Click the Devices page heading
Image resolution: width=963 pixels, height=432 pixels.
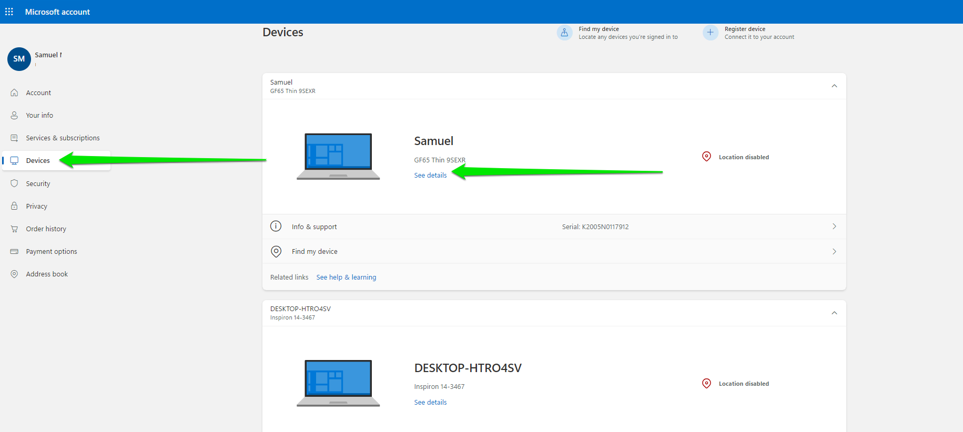[x=283, y=32]
